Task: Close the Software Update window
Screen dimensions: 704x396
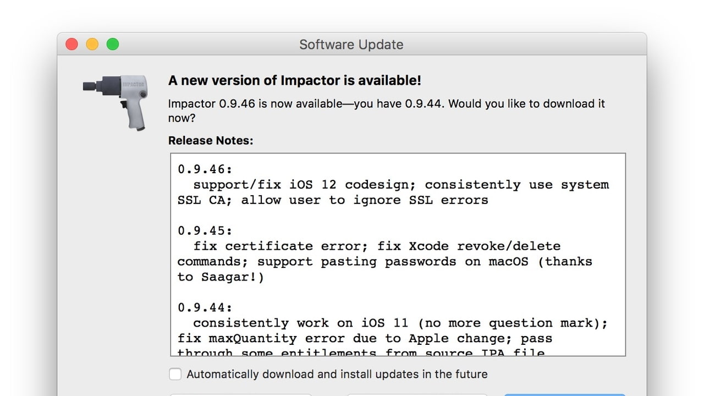Action: (x=71, y=44)
